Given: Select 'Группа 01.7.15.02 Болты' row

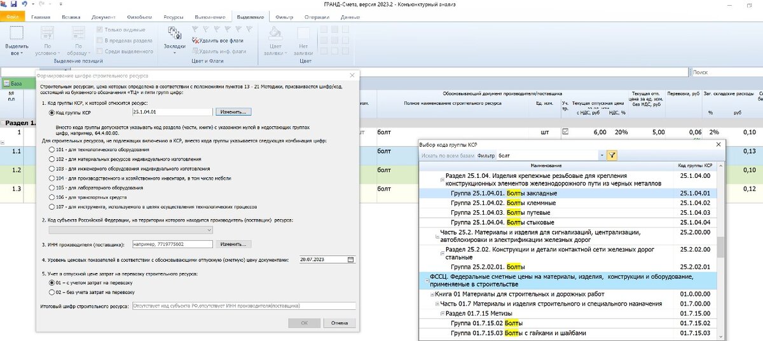Looking at the screenshot, I should coord(568,323).
